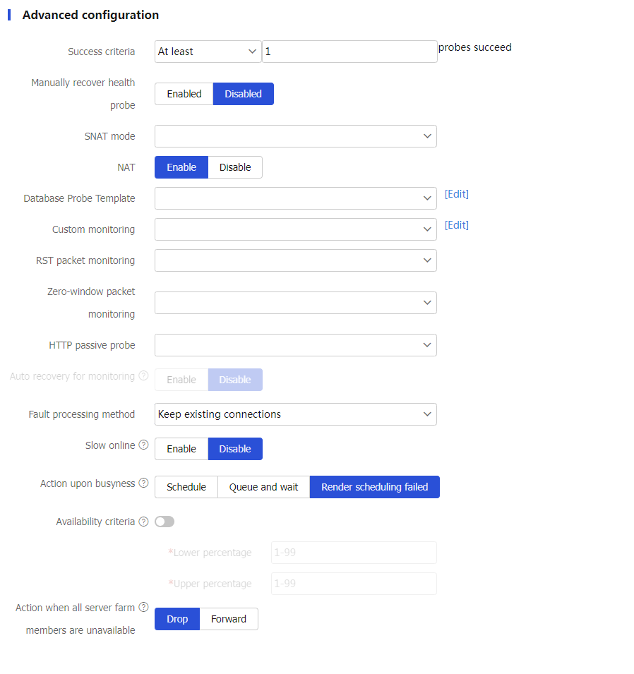Image resolution: width=634 pixels, height=674 pixels.
Task: Click Edit link for Database Probe Template
Action: (457, 194)
